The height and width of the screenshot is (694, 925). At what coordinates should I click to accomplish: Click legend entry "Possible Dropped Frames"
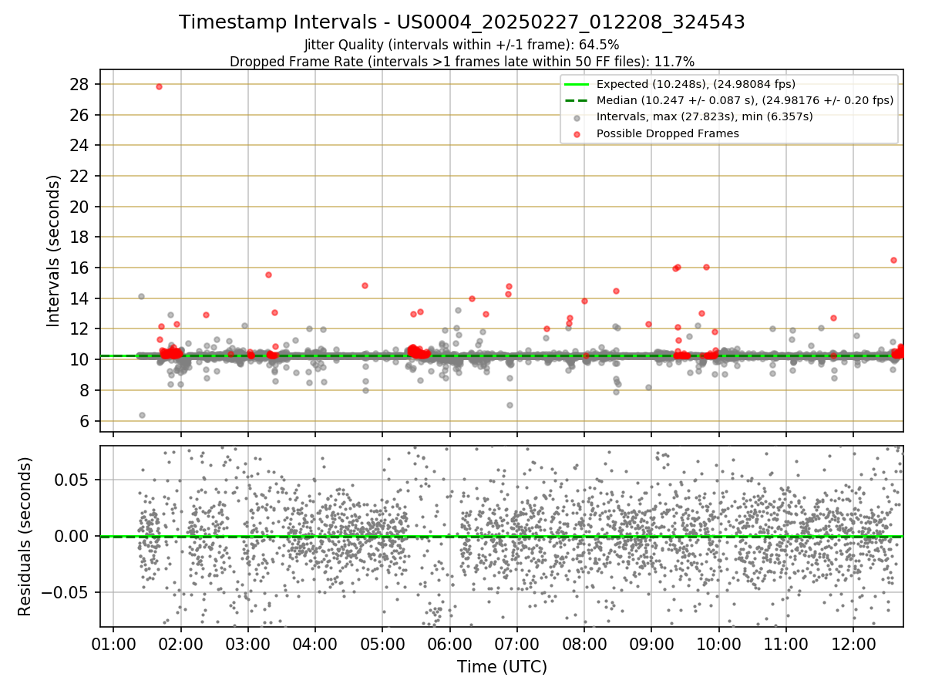pos(668,133)
